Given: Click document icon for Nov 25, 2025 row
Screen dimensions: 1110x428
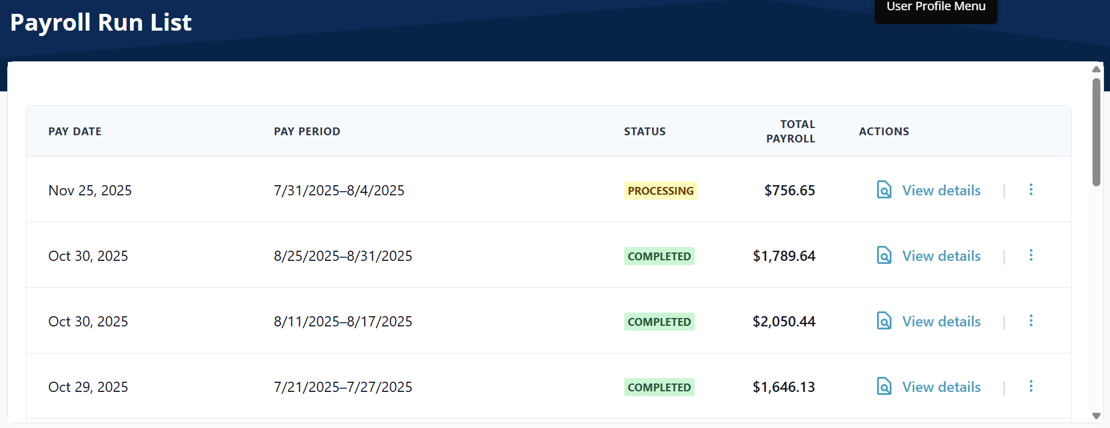Looking at the screenshot, I should tap(884, 190).
